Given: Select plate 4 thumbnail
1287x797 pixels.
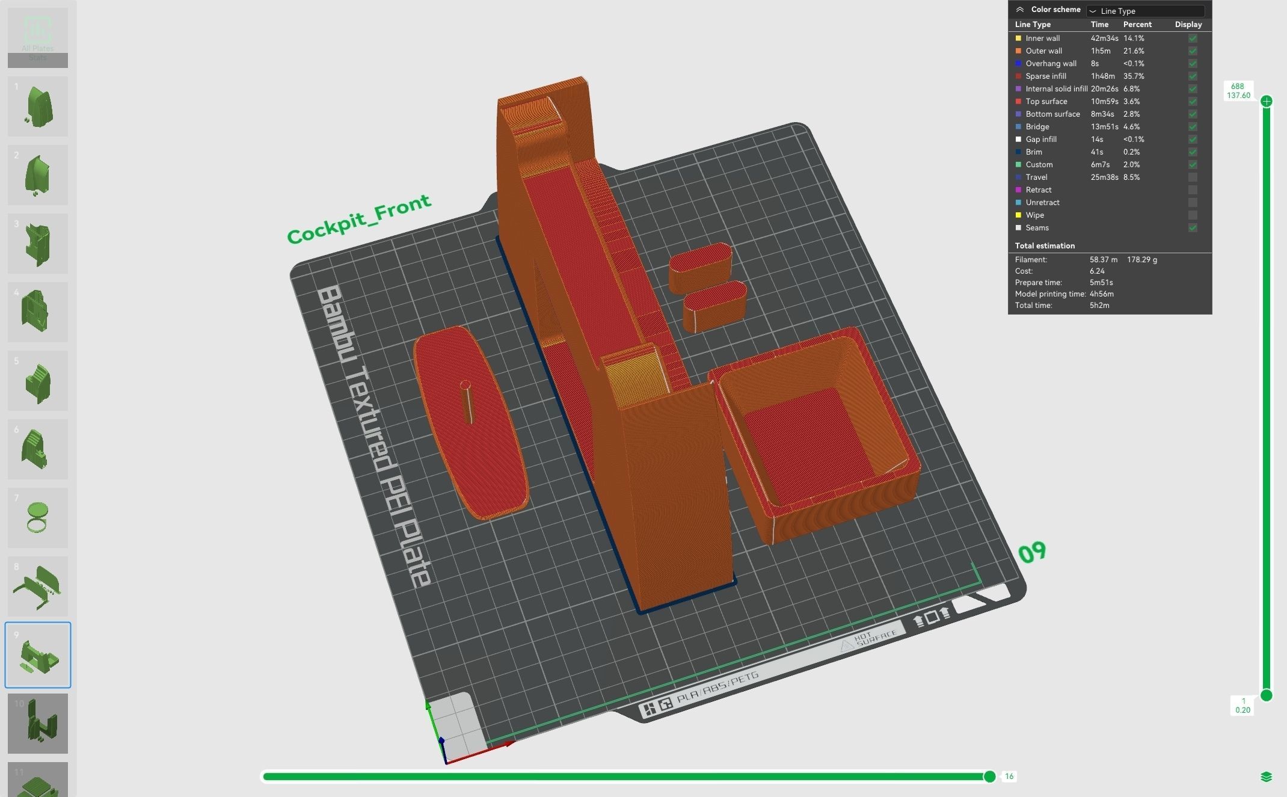Looking at the screenshot, I should pos(38,312).
